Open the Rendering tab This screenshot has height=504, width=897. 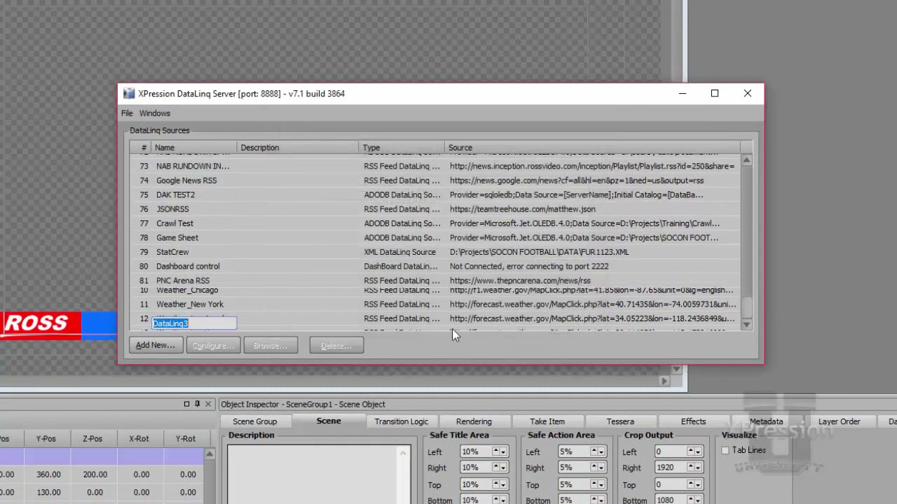pyautogui.click(x=474, y=421)
